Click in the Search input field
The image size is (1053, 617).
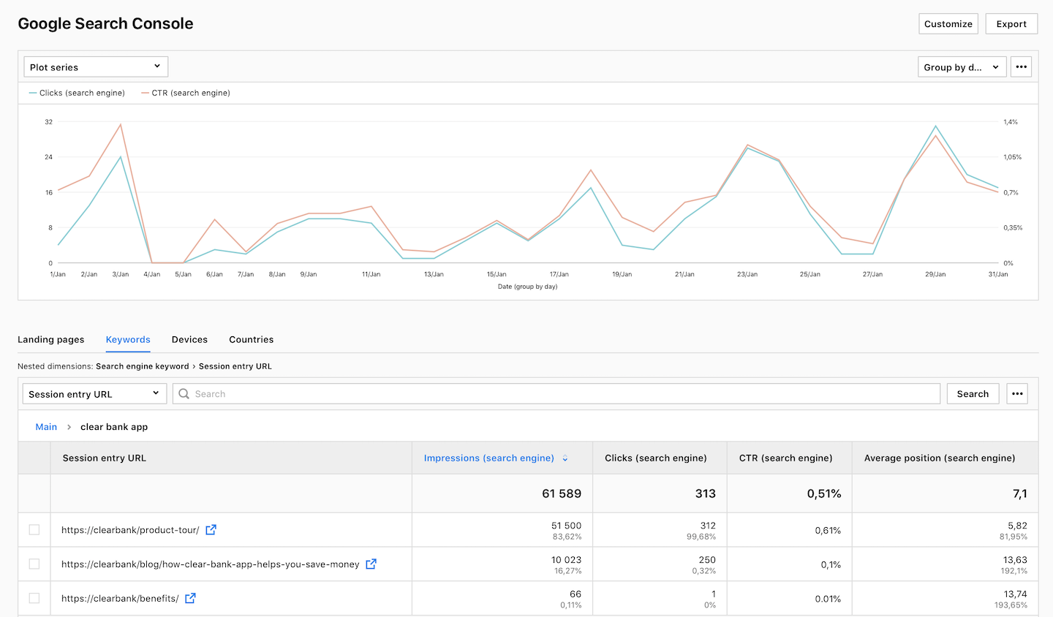pyautogui.click(x=556, y=394)
